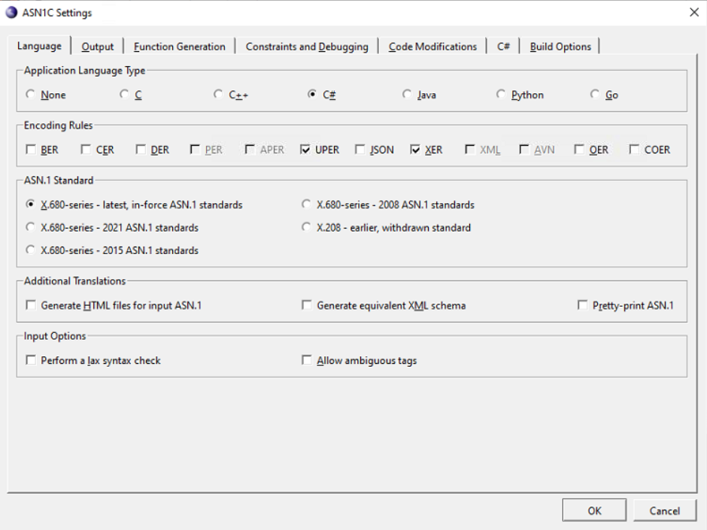Enable CER encoding rules checkbox

point(86,149)
